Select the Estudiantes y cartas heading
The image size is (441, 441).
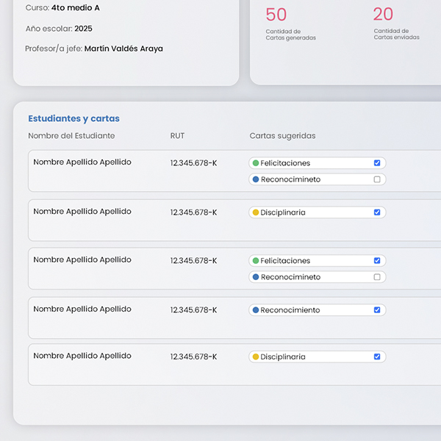pyautogui.click(x=73, y=118)
